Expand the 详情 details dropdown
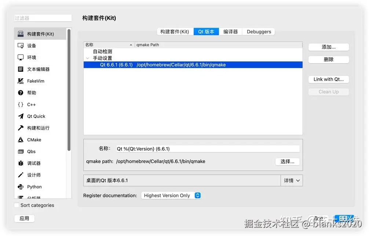The width and height of the screenshot is (369, 236). pyautogui.click(x=292, y=180)
